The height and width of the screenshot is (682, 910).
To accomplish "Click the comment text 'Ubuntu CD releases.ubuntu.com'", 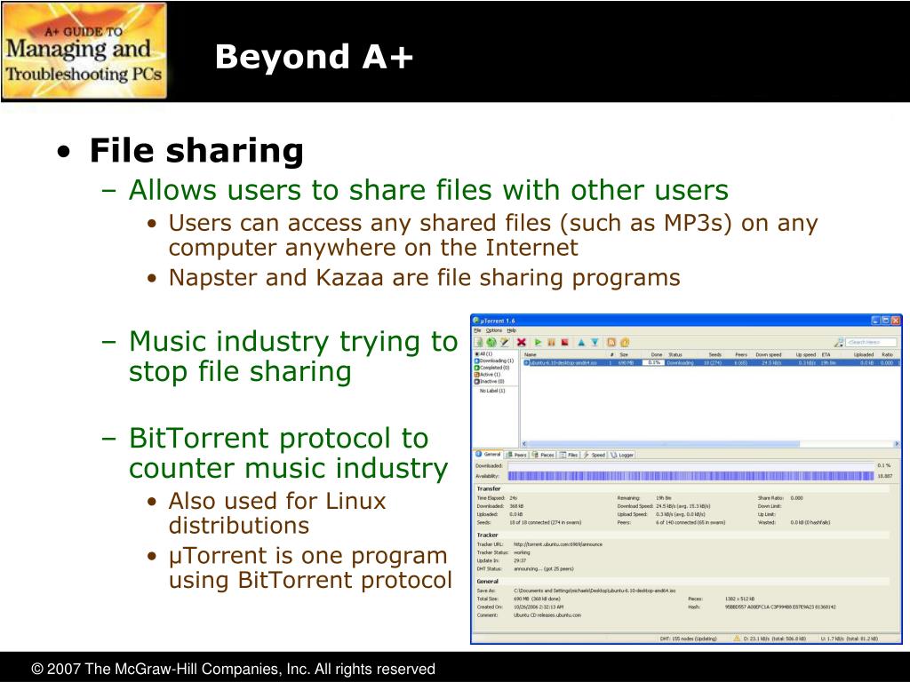I will 547,615.
